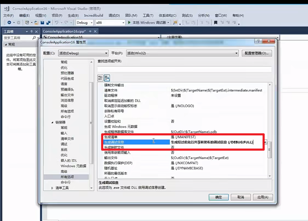This screenshot has width=308, height=221.
Task: Pin the Toolbox panel with pushpin icon
Action: [32, 32]
